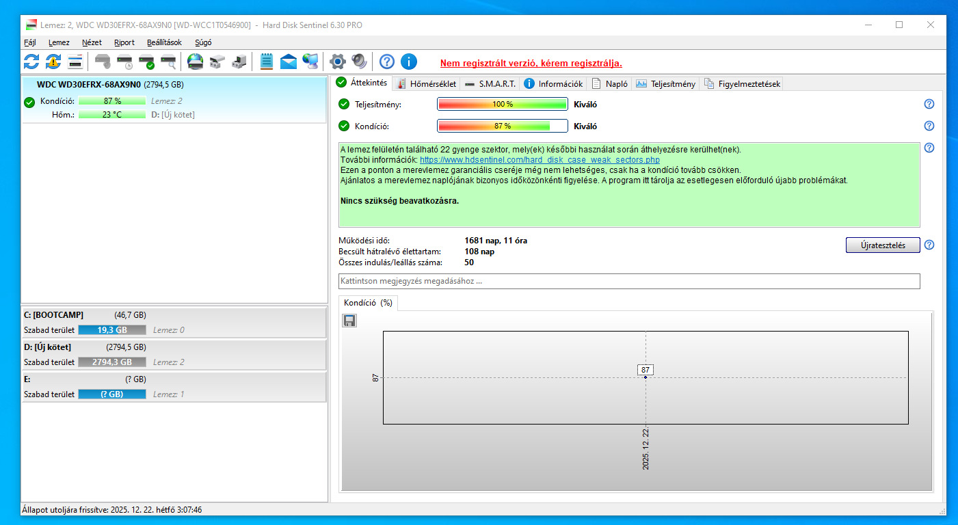
Task: Click the blue info circle toolbar icon
Action: [409, 62]
